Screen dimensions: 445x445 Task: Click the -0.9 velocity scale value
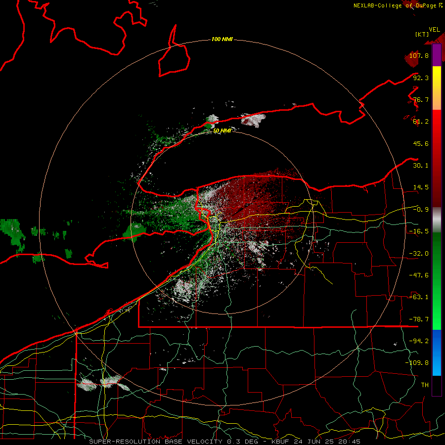click(x=421, y=209)
